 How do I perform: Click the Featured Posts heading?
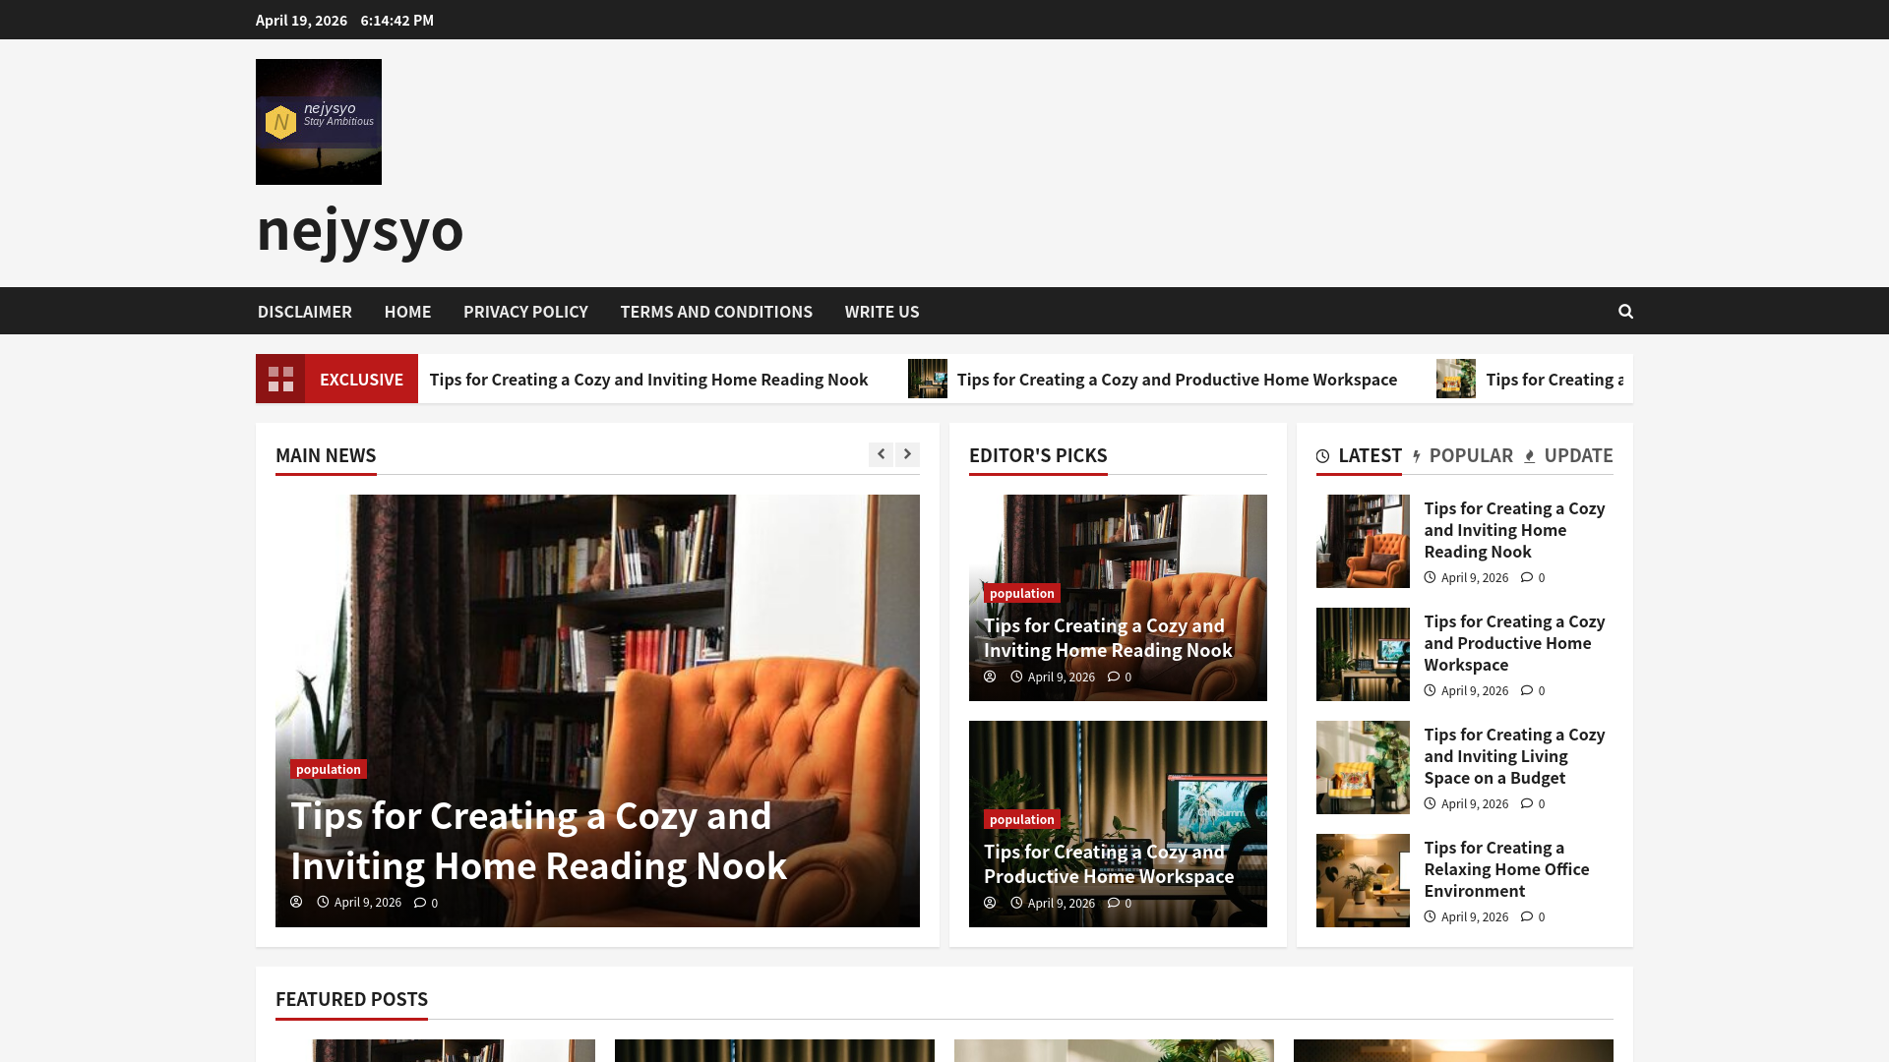pyautogui.click(x=351, y=999)
